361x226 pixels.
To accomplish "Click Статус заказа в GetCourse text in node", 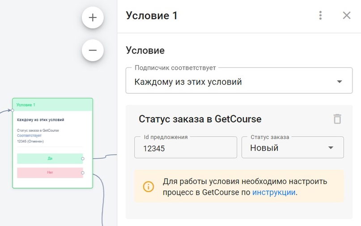I will [x=38, y=130].
